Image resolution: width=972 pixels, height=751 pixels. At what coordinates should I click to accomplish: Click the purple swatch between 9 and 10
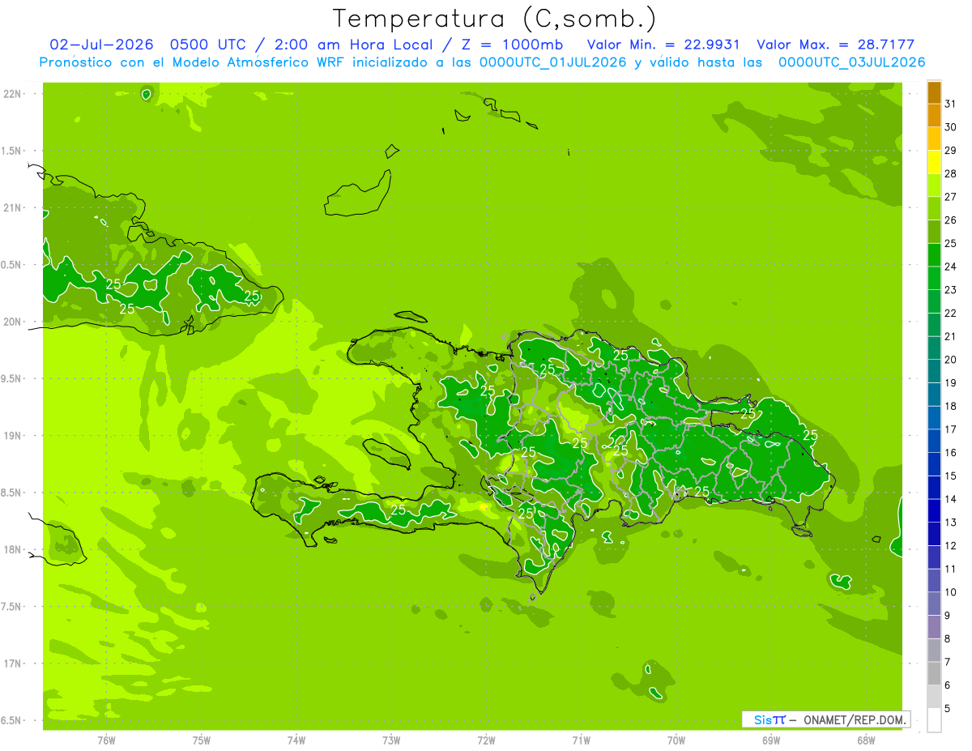tap(934, 604)
